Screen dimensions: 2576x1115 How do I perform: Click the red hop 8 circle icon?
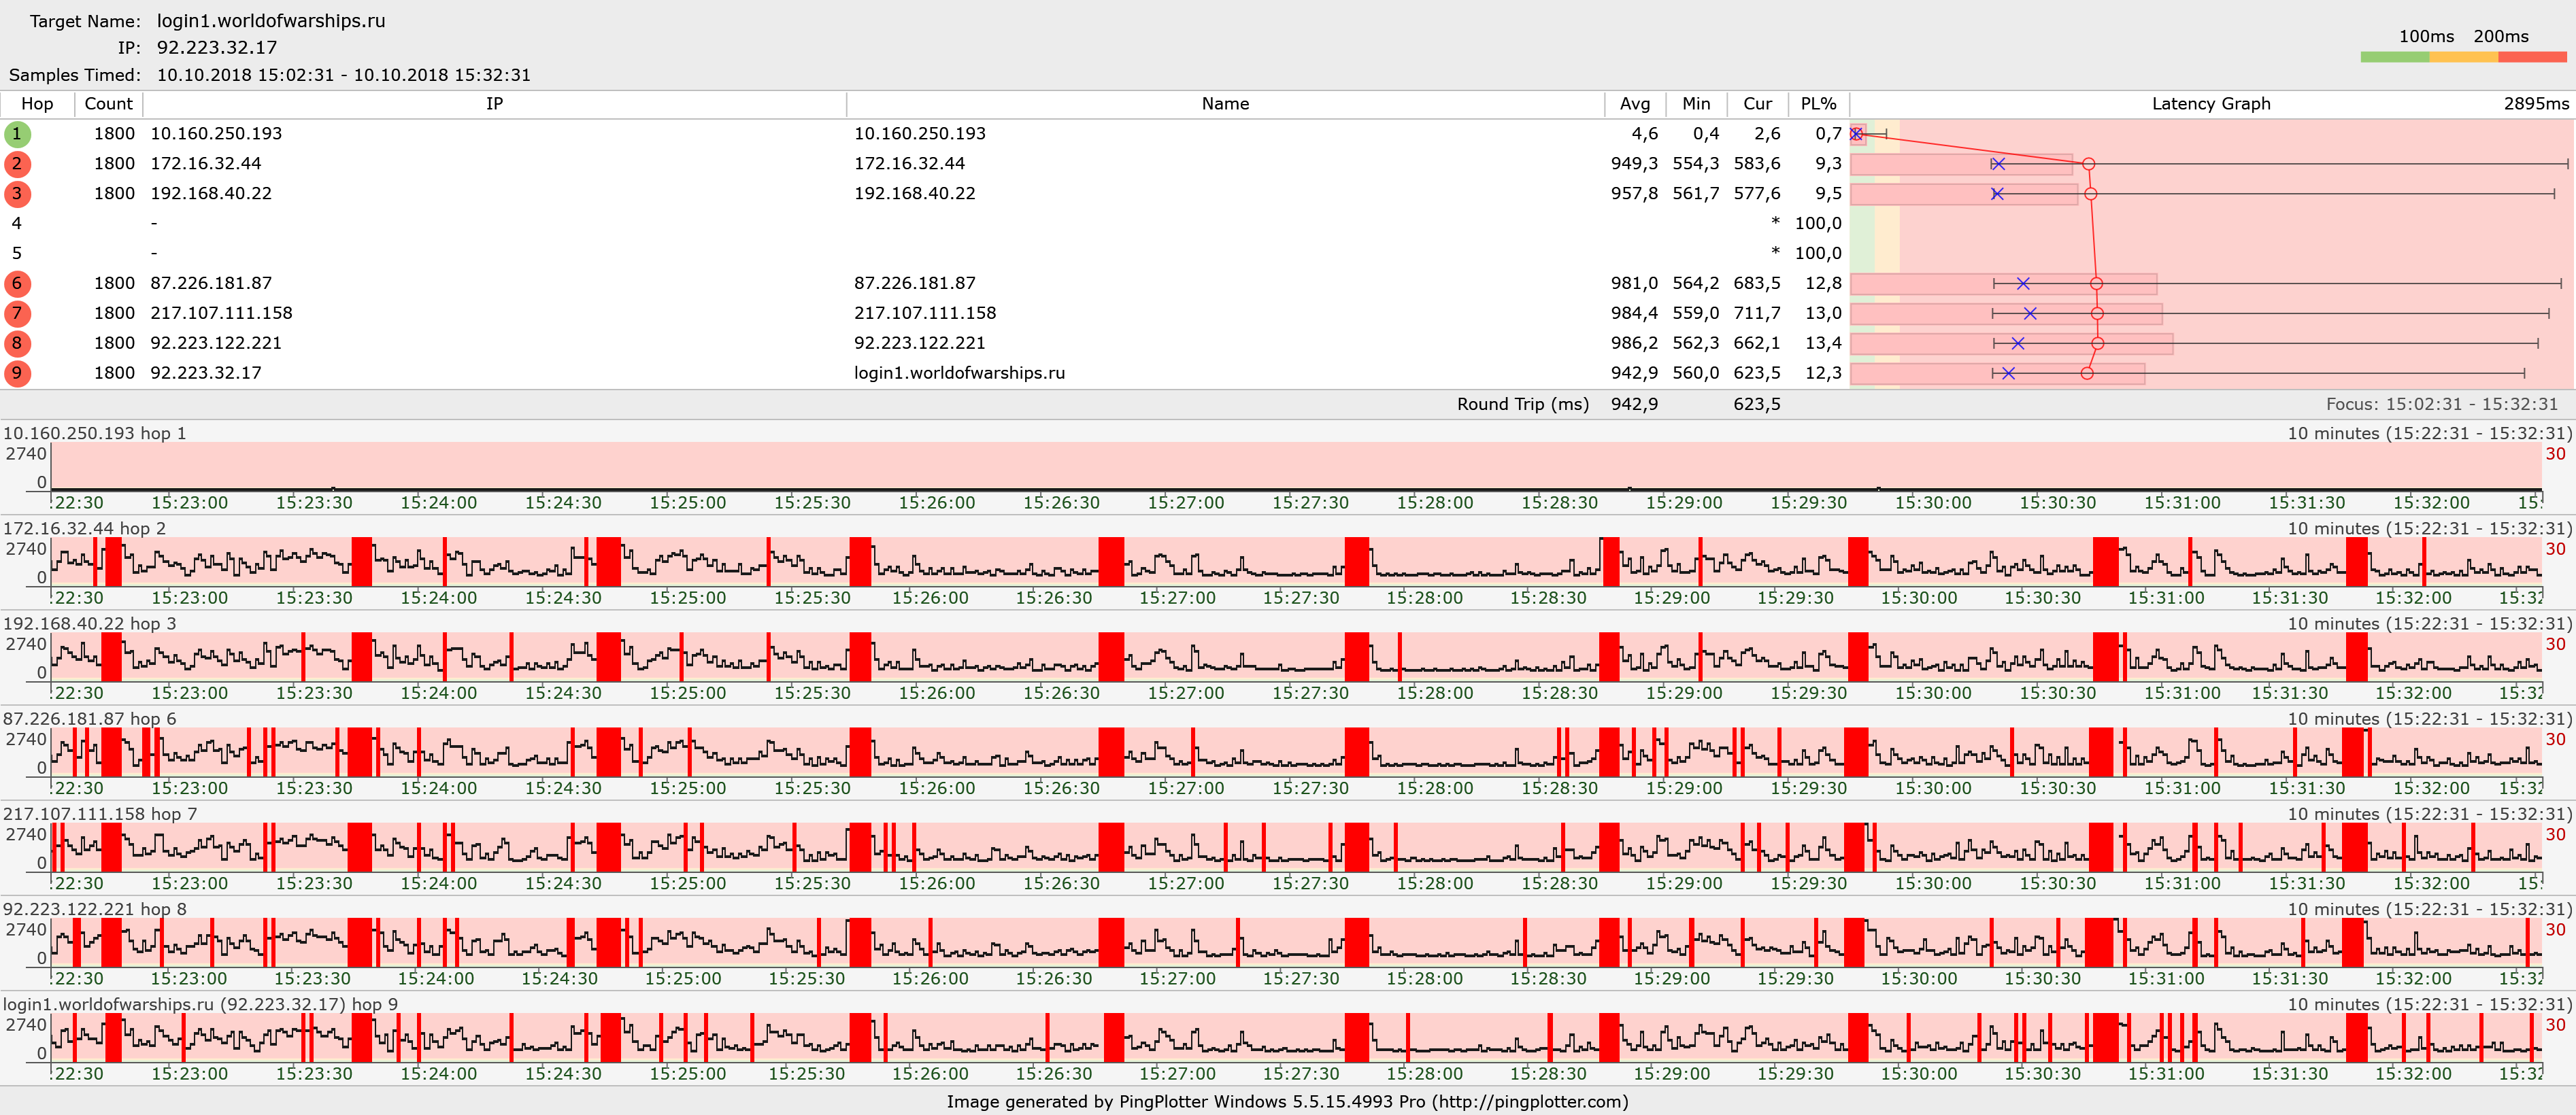pyautogui.click(x=17, y=344)
